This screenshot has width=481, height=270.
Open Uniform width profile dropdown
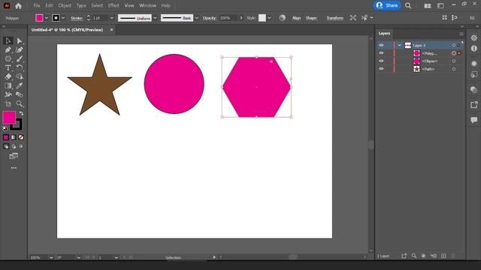(x=155, y=18)
